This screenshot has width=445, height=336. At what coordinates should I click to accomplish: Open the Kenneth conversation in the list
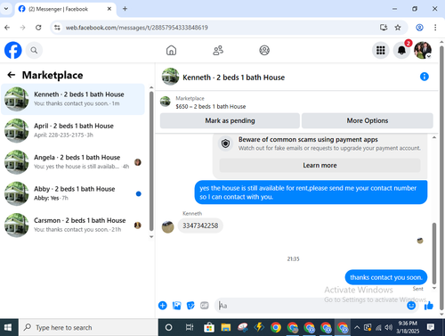click(x=73, y=99)
